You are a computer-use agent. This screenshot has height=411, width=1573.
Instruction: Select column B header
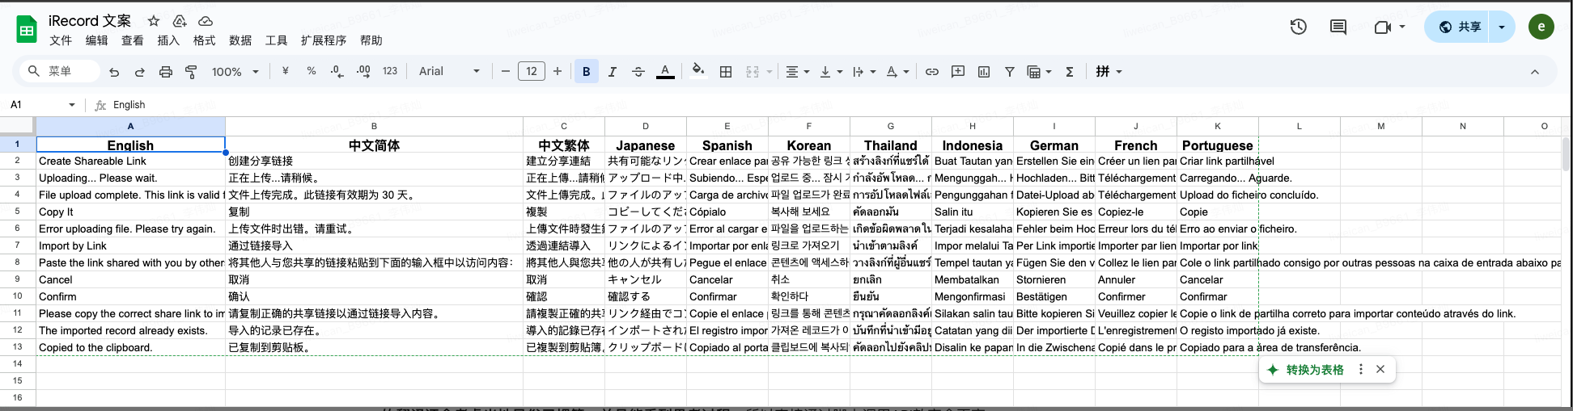(x=374, y=126)
